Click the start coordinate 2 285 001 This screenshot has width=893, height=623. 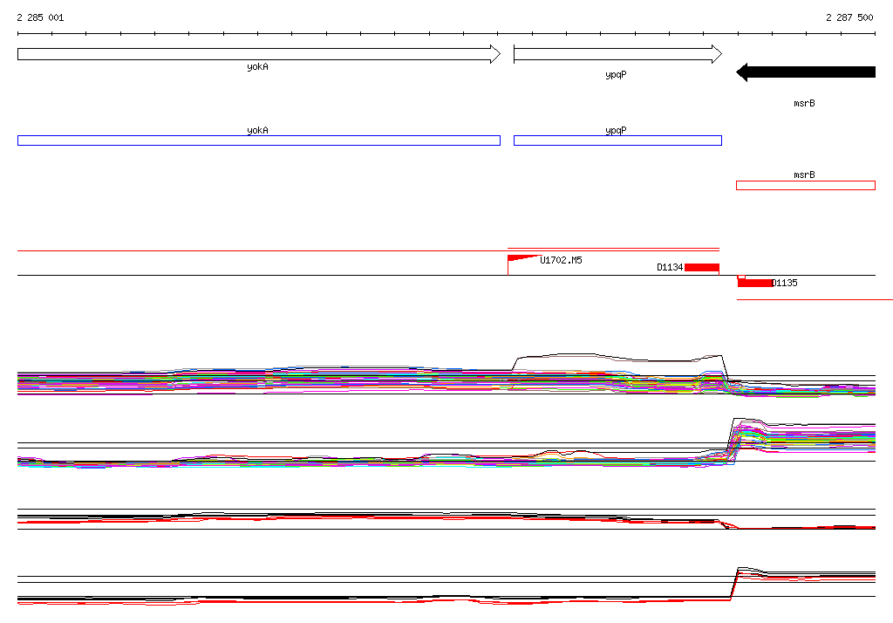click(x=40, y=17)
